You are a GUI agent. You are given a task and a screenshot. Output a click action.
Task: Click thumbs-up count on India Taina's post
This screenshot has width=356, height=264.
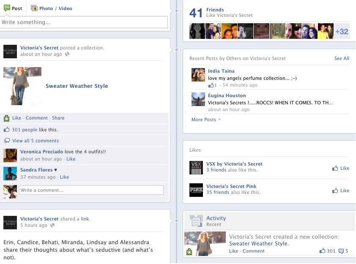pyautogui.click(x=213, y=85)
